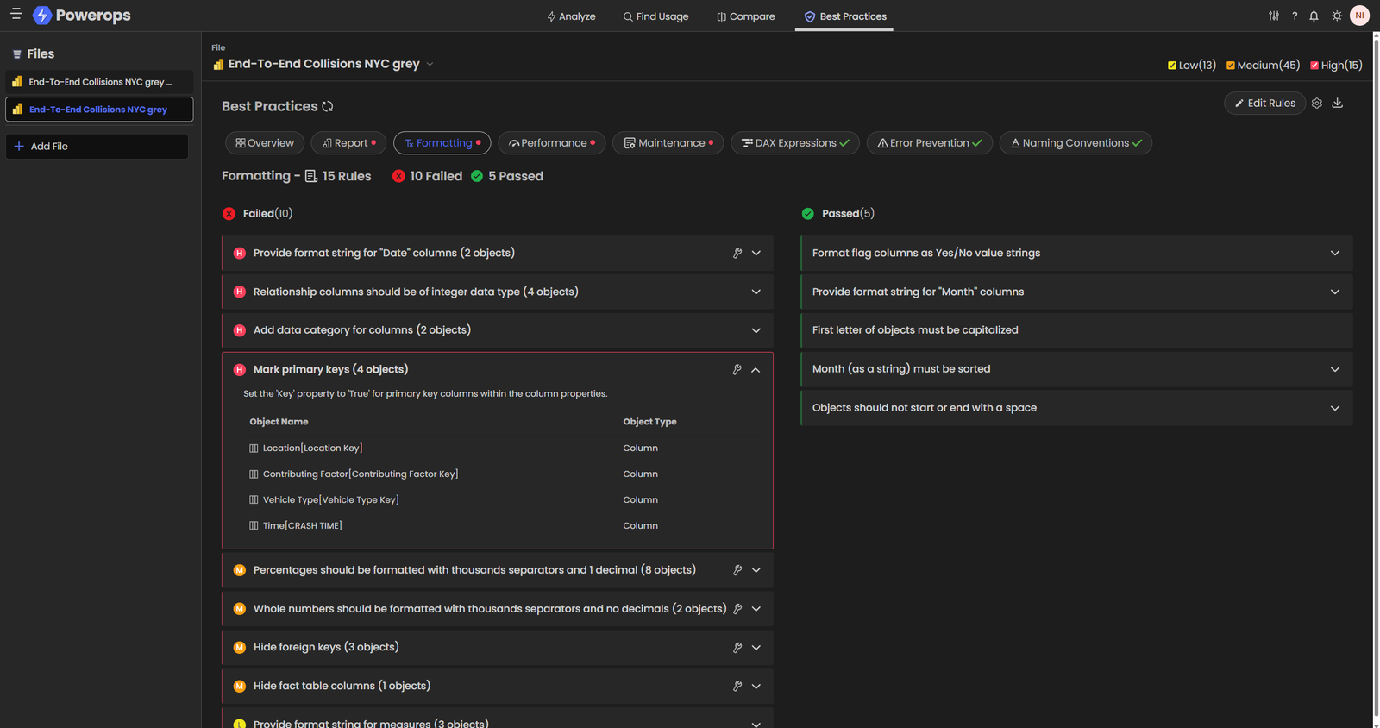Open the equalizer settings icon in header
Viewport: 1380px width, 728px height.
click(1274, 16)
